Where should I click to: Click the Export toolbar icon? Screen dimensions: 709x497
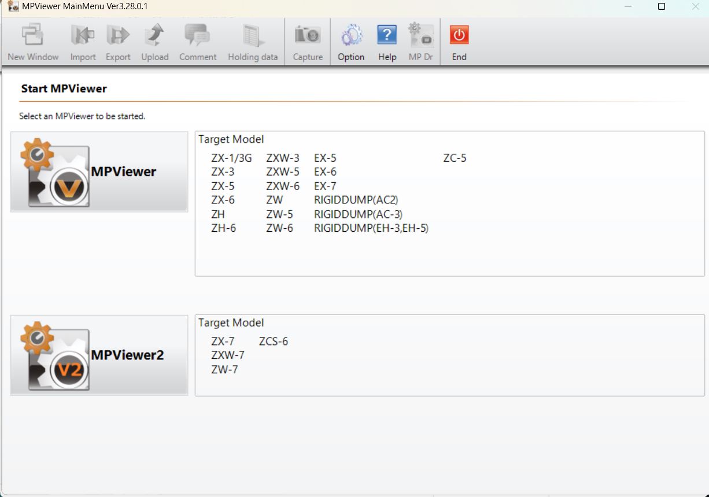click(x=118, y=35)
